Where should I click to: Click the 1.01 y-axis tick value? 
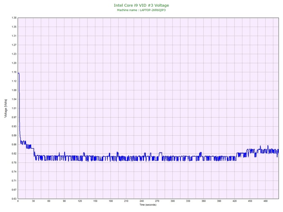14,109
